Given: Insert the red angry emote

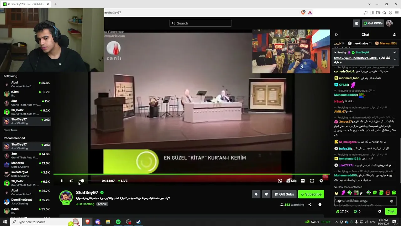Looking at the screenshot, I should (388, 193).
